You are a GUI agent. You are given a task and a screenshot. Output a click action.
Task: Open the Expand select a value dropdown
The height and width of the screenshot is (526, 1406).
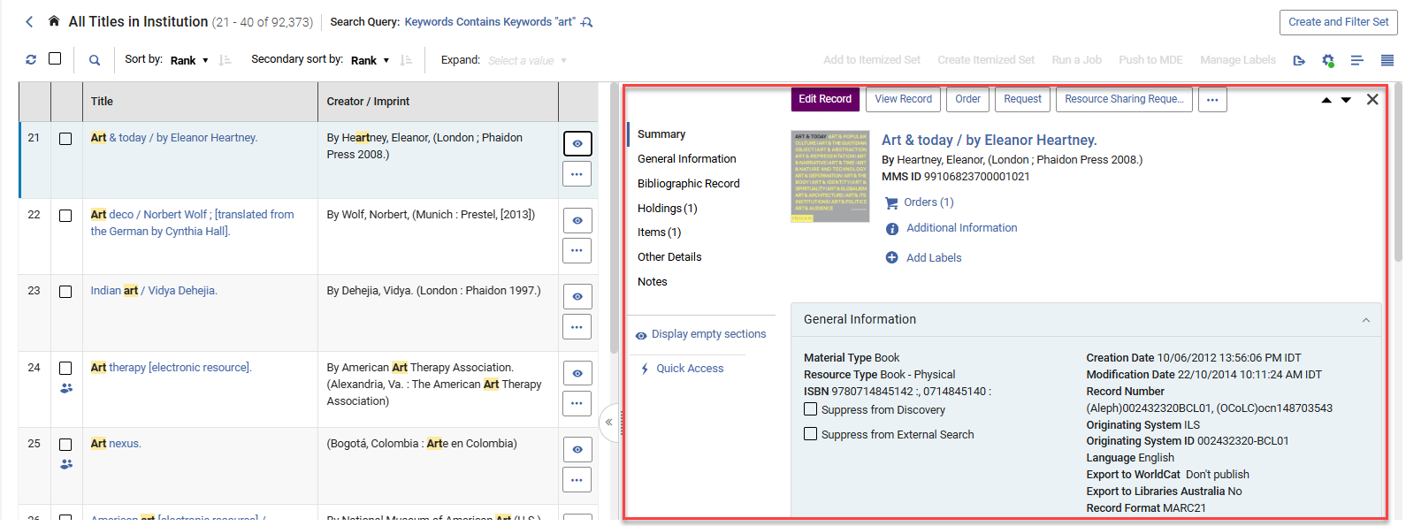pyautogui.click(x=527, y=60)
